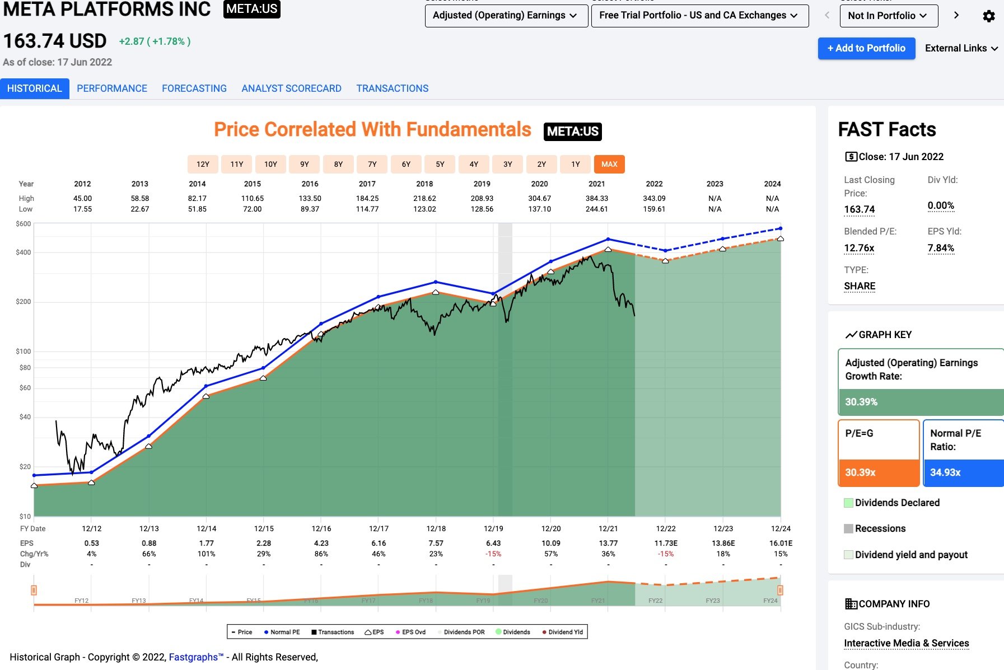Click the 2022 estimated EPS 11.73E

pos(666,543)
